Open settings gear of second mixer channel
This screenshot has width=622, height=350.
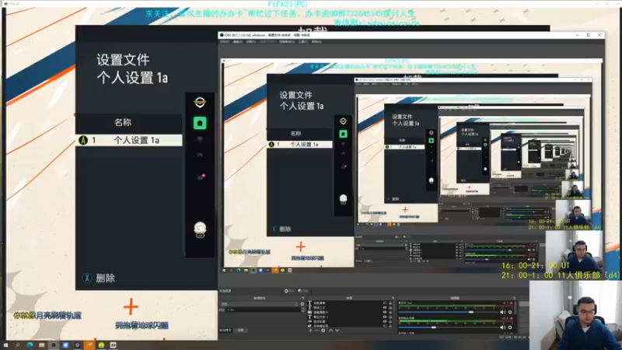point(510,327)
